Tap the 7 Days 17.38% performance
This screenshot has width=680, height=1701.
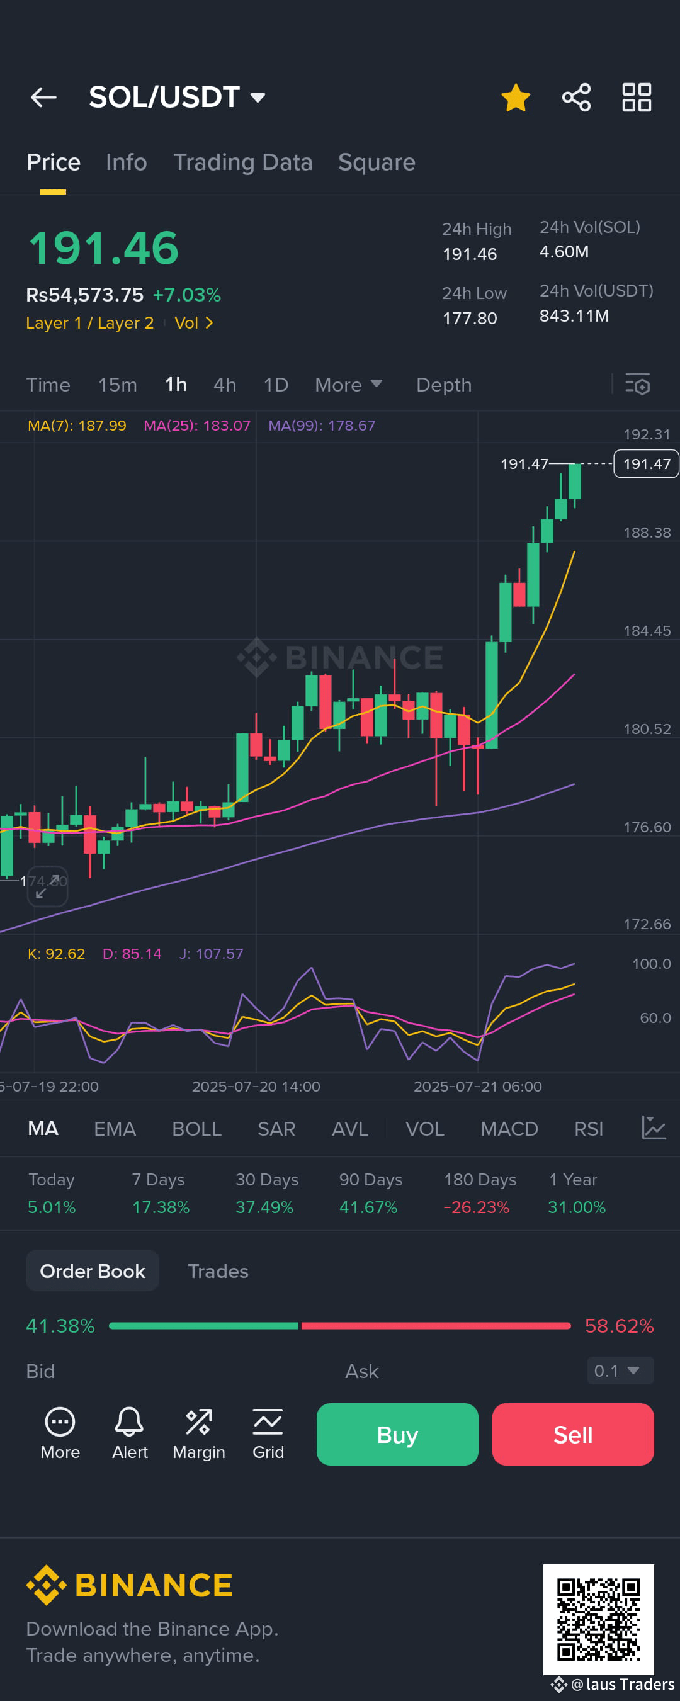[x=161, y=1194]
